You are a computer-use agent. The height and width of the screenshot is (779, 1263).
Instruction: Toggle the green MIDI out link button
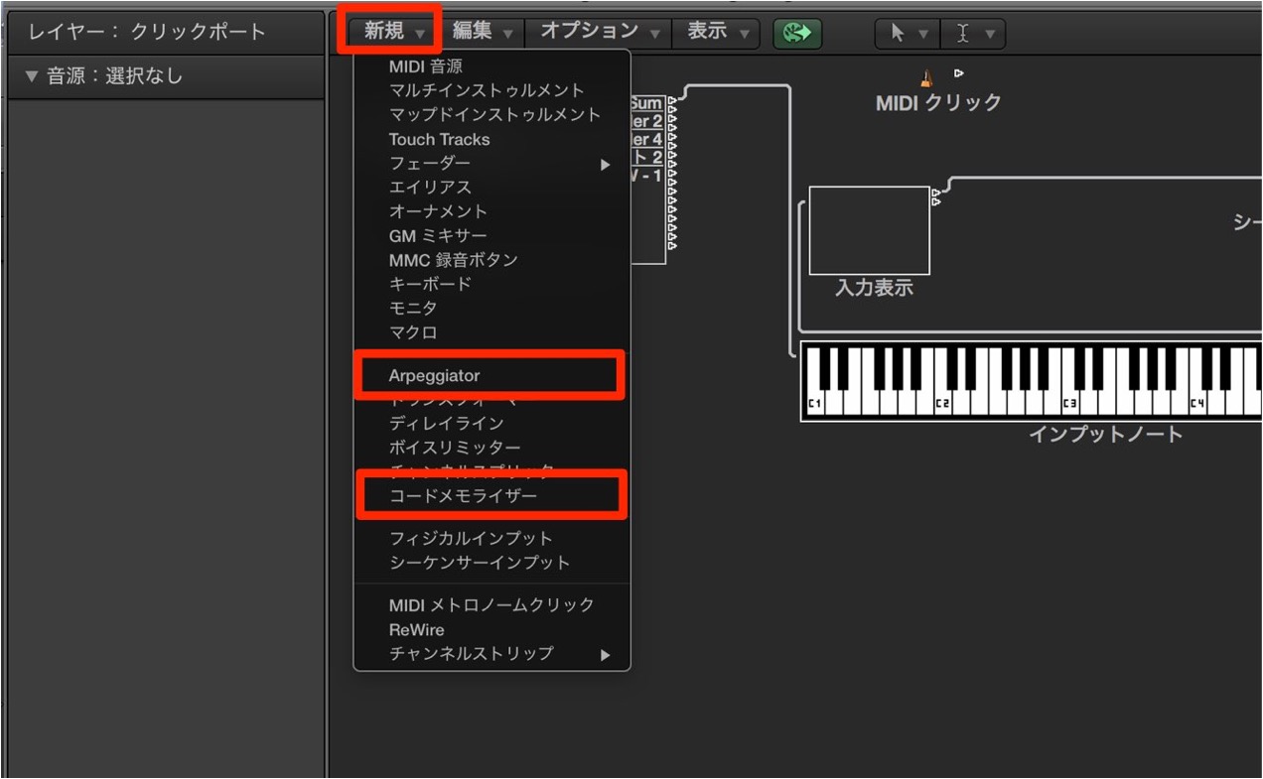[798, 33]
